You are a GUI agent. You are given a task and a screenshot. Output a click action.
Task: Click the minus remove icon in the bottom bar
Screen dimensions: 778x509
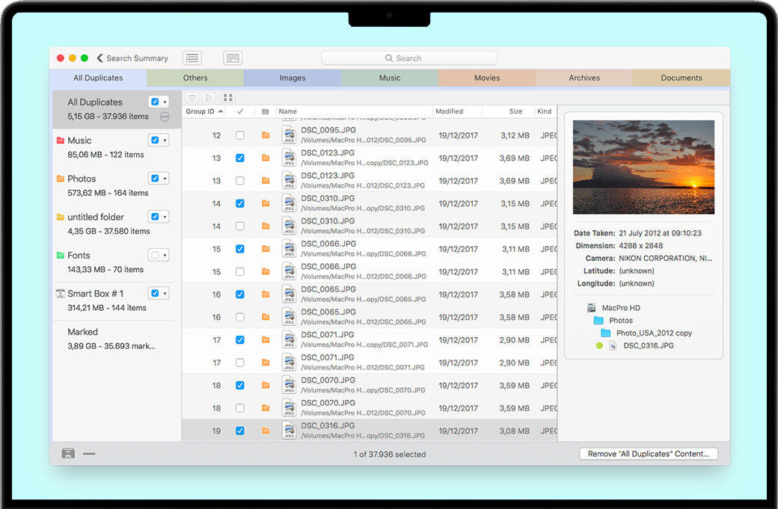point(89,454)
